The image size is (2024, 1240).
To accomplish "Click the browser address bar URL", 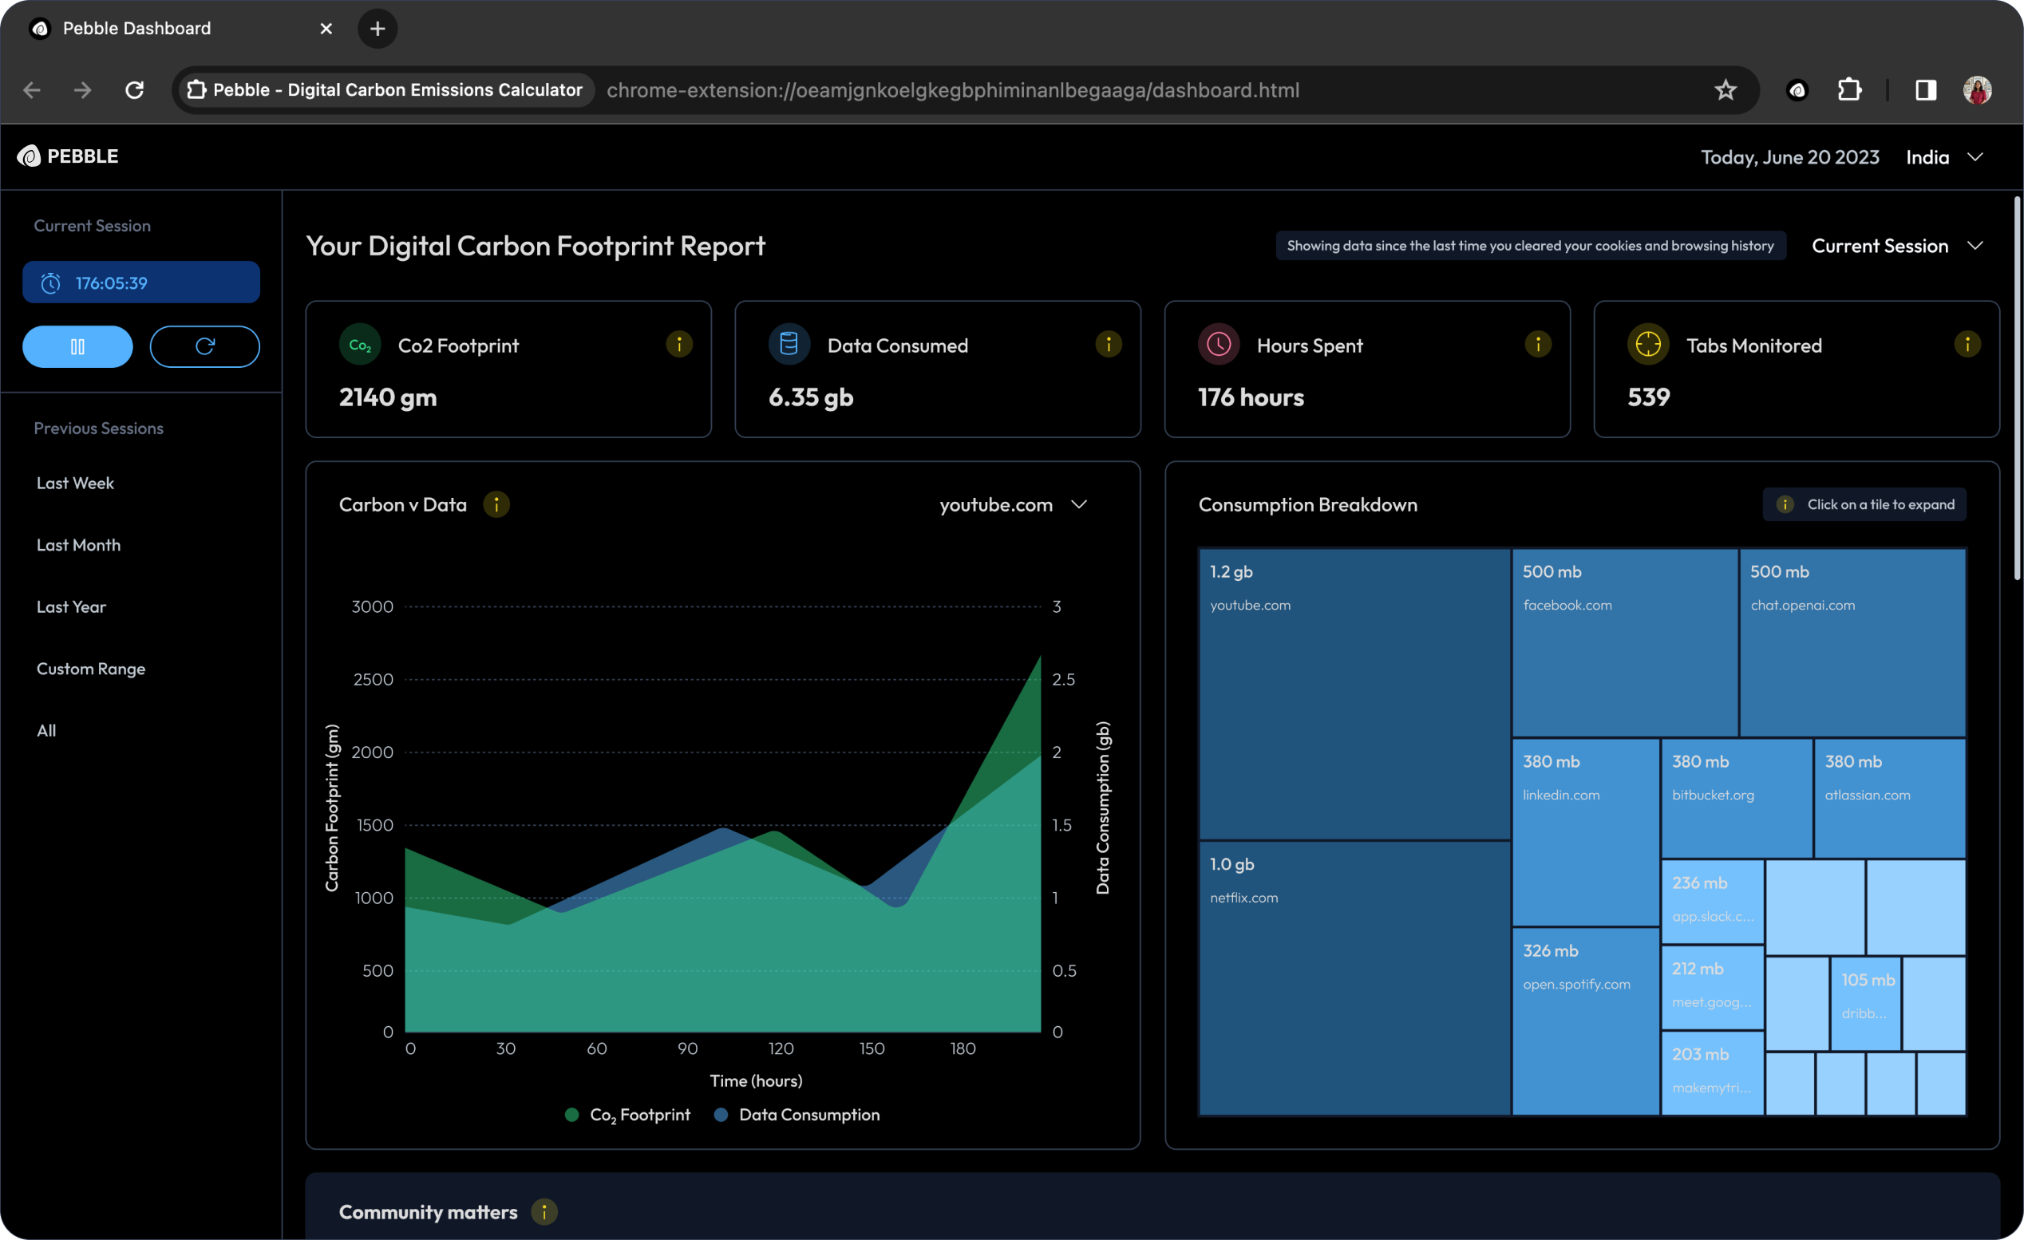I will (x=953, y=90).
